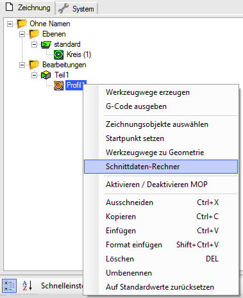
Task: Click the Kreis (1) circle icon
Action: (58, 54)
